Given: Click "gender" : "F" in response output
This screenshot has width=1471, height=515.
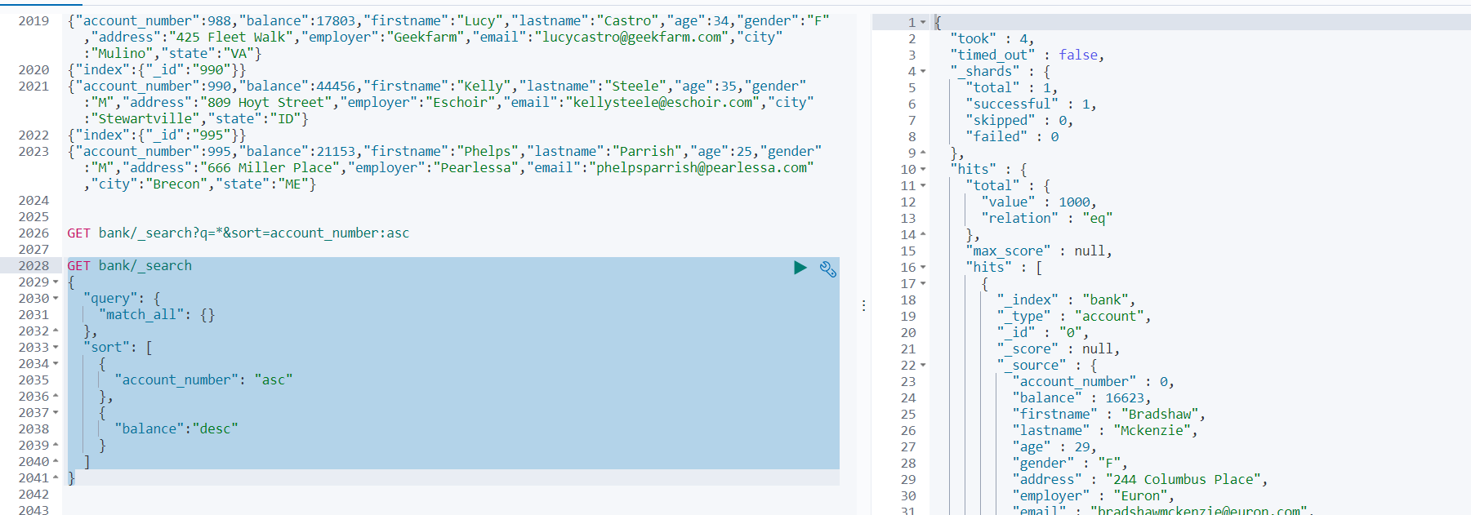Looking at the screenshot, I should coord(1070,464).
